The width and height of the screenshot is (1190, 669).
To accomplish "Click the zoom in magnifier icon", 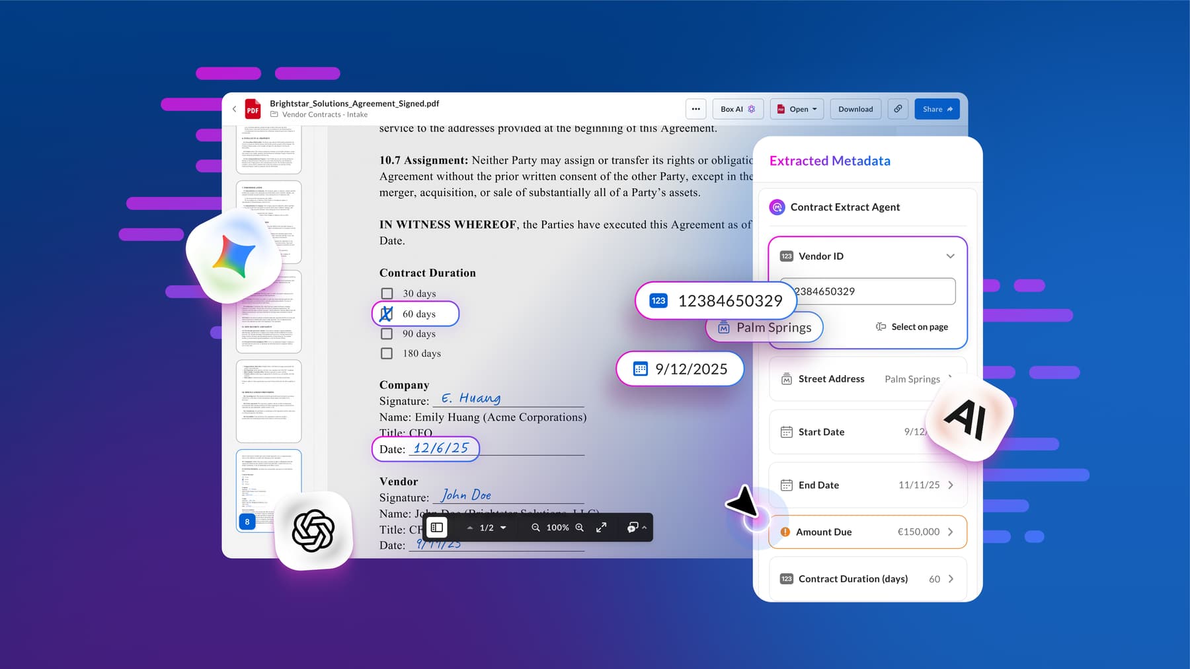I will [580, 528].
